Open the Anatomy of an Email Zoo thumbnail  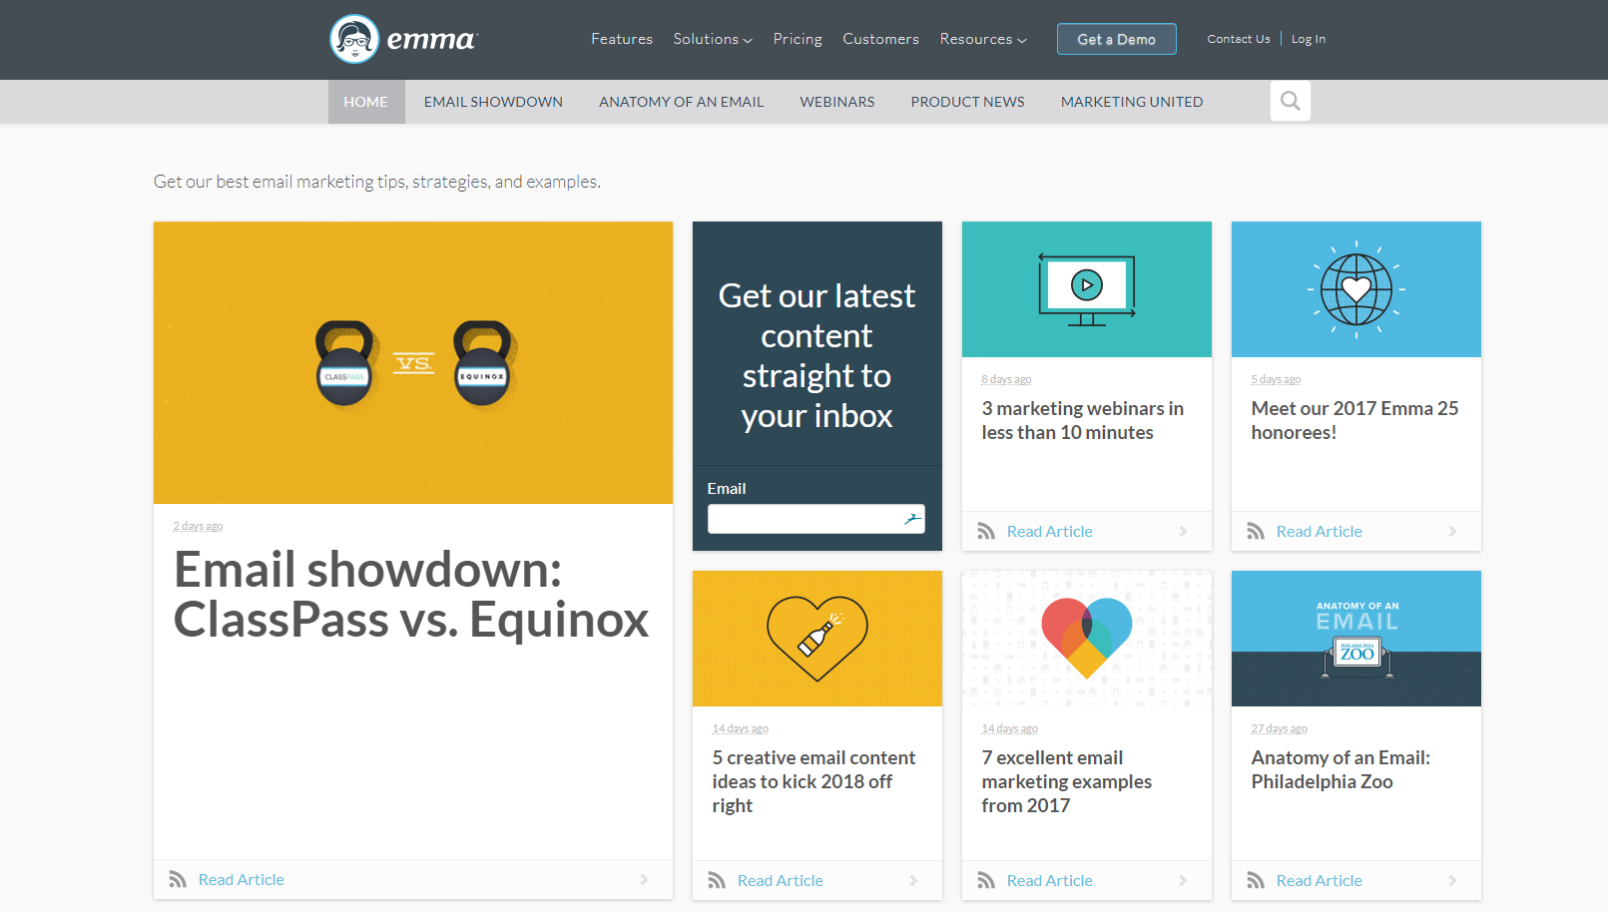(x=1356, y=639)
